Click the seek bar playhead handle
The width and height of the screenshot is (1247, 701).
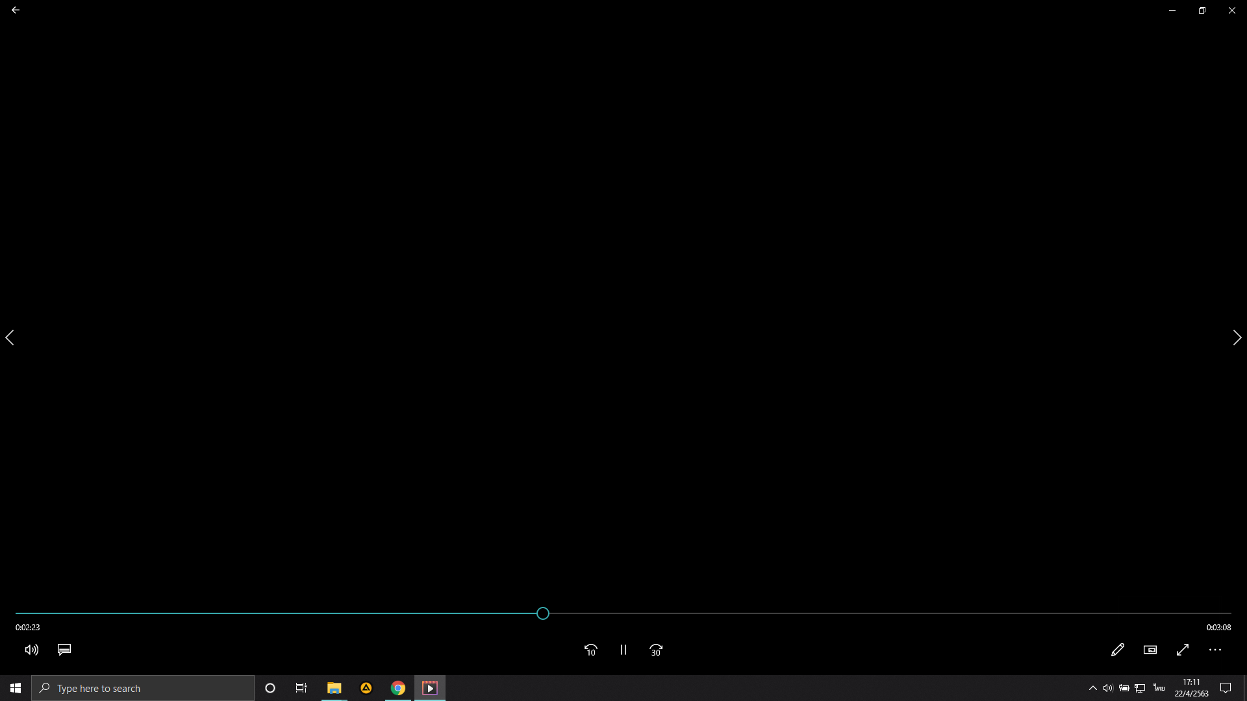coord(543,613)
